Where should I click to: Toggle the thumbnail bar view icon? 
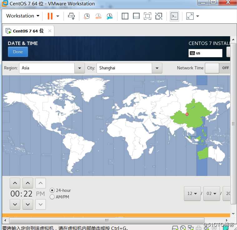(x=136, y=16)
